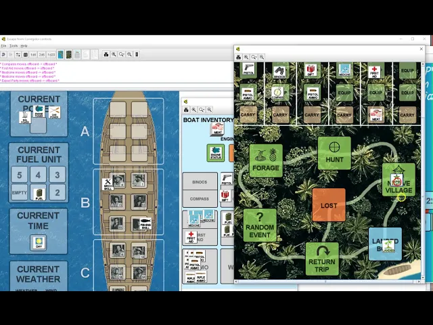433x325 pixels.
Task: Open the connect/server arrows toolbar icon
Action: [x=18, y=54]
